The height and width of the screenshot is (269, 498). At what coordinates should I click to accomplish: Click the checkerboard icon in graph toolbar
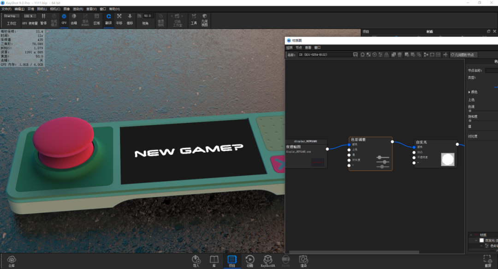tap(368, 55)
